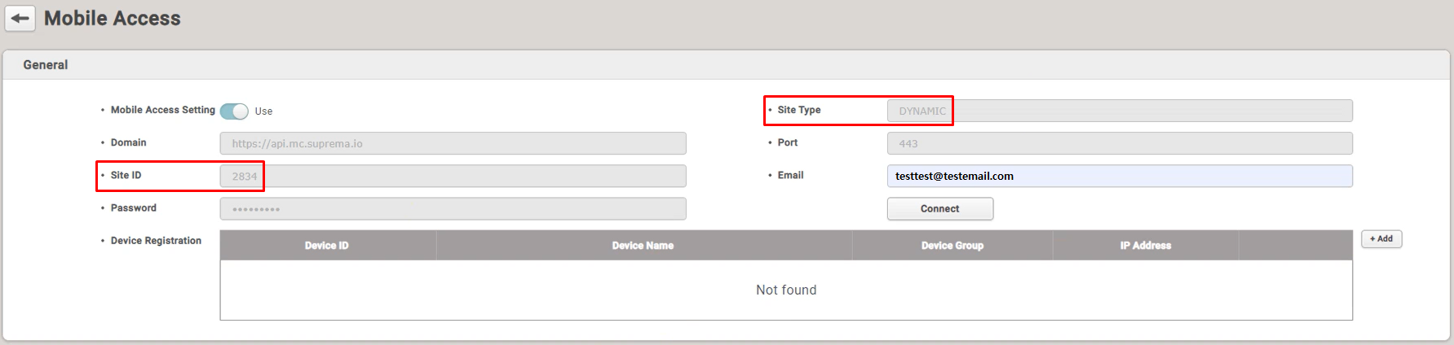
Task: Click the General section header
Action: click(46, 65)
